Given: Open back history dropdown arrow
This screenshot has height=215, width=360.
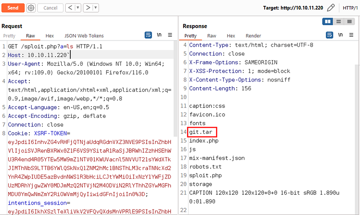Looking at the screenshot, I should [78, 8].
